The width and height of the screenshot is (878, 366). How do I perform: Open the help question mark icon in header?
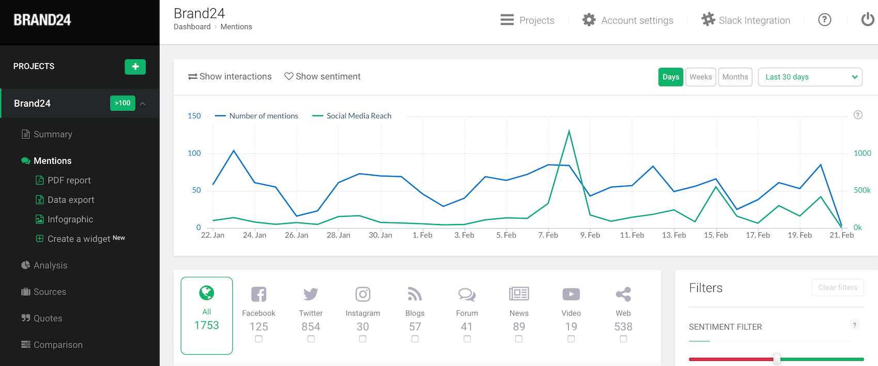coord(825,20)
